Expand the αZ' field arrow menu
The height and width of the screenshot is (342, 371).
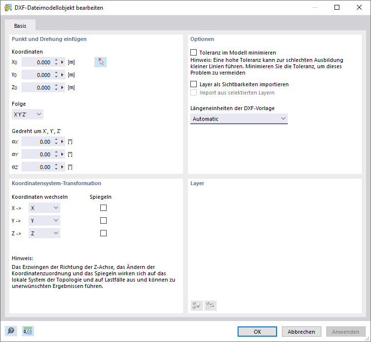pyautogui.click(x=62, y=167)
